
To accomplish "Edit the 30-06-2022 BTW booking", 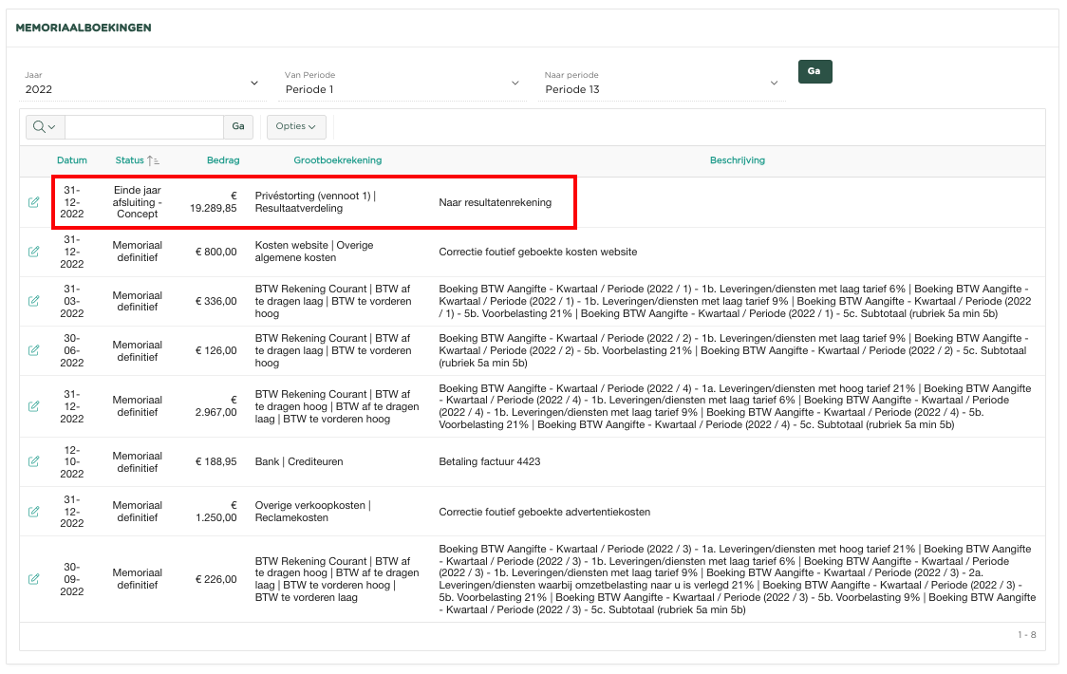I will tap(34, 350).
